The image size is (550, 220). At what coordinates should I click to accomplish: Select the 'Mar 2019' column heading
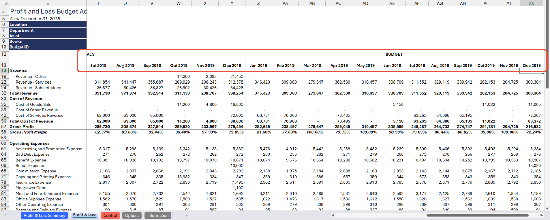coord(312,65)
